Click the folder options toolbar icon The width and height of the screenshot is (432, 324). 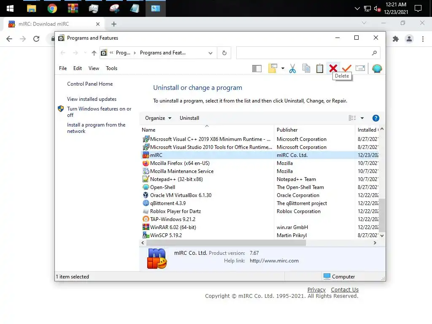coord(273,68)
